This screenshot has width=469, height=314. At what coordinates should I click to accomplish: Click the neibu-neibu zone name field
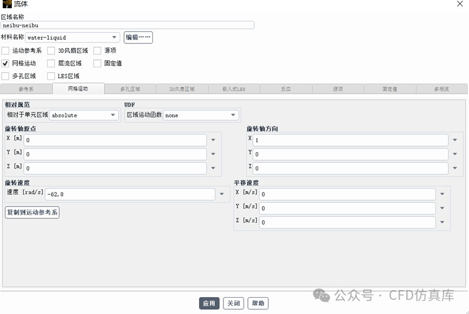(129, 25)
